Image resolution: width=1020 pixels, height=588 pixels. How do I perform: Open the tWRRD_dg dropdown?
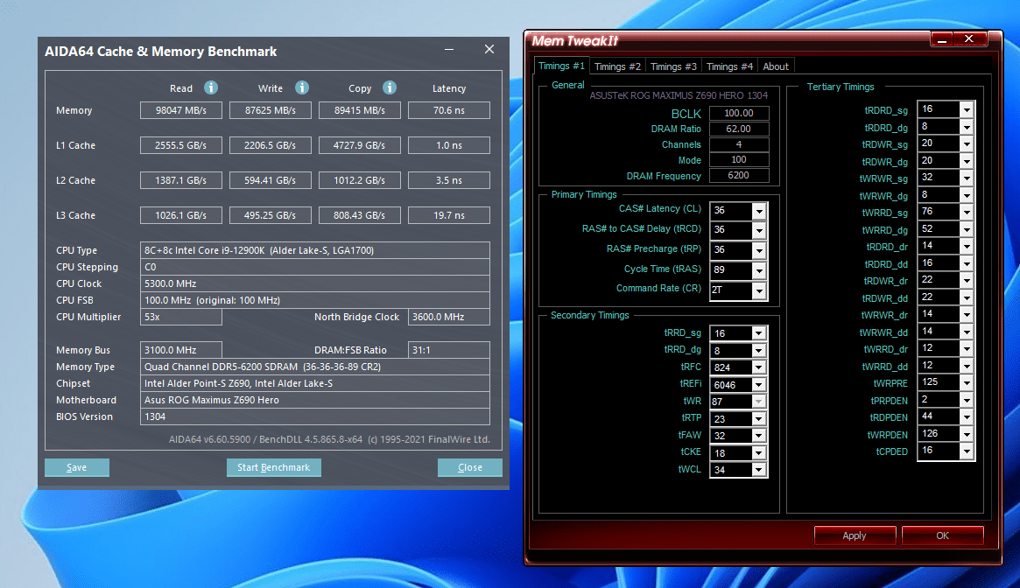[x=967, y=229]
